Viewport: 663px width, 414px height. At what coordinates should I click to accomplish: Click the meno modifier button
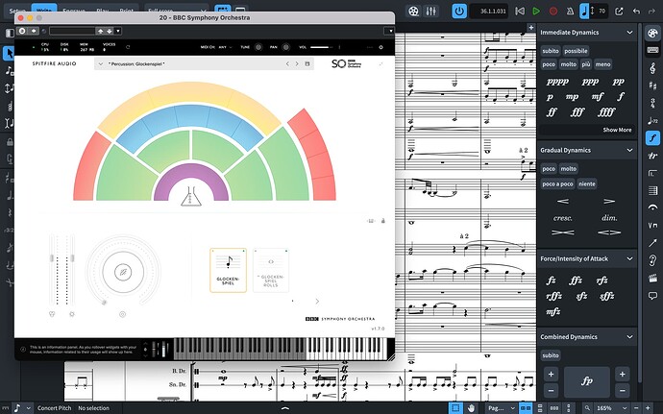click(602, 64)
